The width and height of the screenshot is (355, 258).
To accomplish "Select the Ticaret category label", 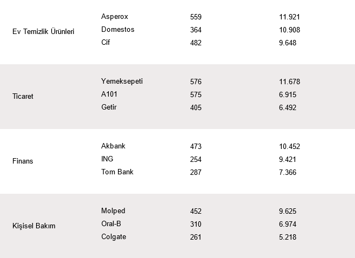I will 23,96.
